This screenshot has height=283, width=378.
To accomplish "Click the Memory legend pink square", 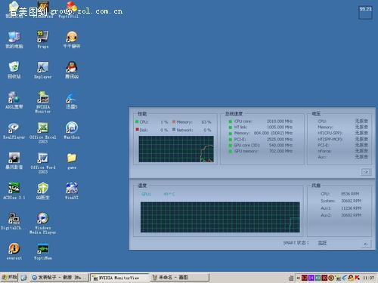I will point(174,122).
